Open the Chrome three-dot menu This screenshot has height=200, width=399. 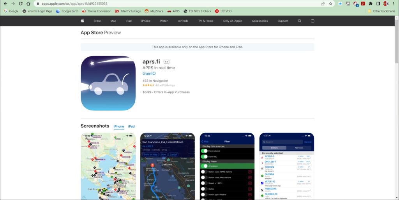coord(394,4)
